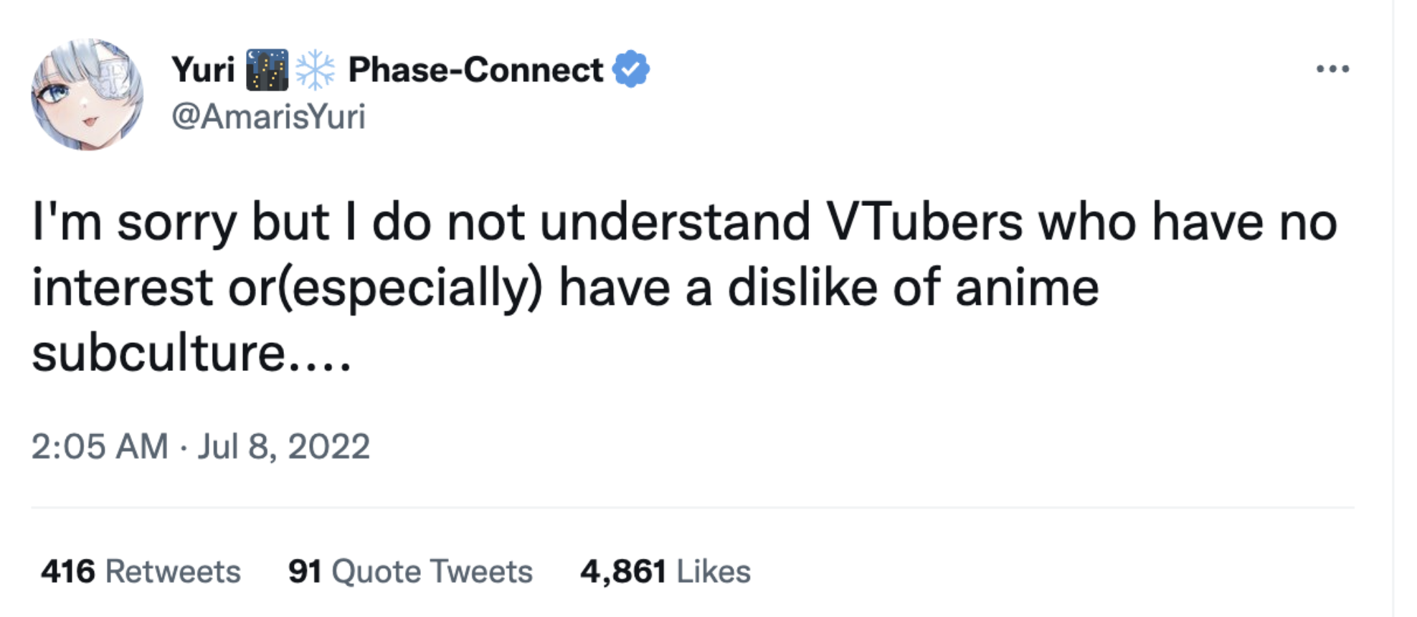Viewport: 1417px width, 617px height.
Task: Open Yuri's profile picture avatar
Action: [x=87, y=94]
